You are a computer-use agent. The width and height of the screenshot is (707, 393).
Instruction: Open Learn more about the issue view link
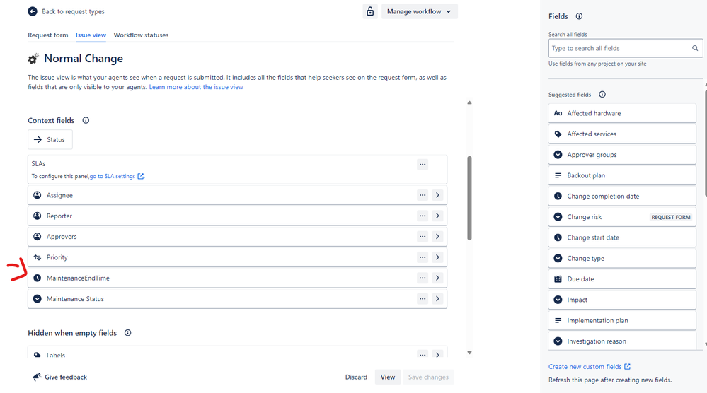pos(196,87)
